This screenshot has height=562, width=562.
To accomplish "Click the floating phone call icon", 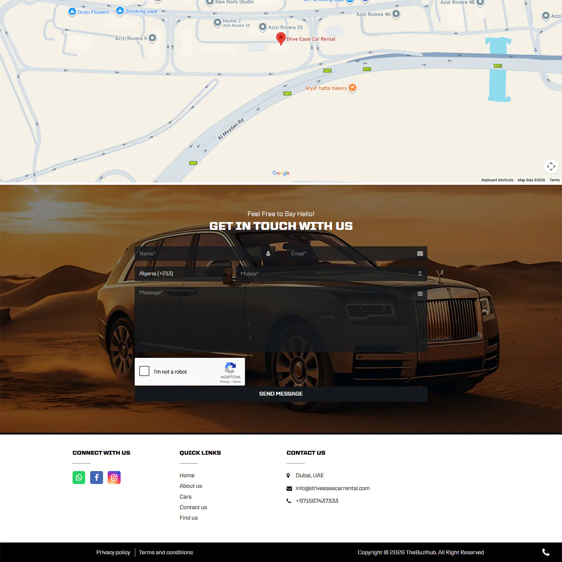I will [546, 552].
